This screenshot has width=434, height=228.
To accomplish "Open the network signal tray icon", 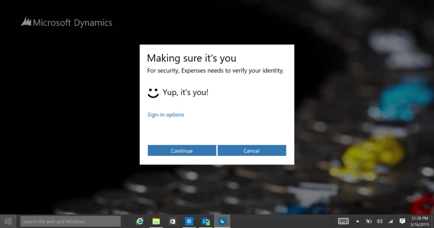I will click(x=391, y=221).
